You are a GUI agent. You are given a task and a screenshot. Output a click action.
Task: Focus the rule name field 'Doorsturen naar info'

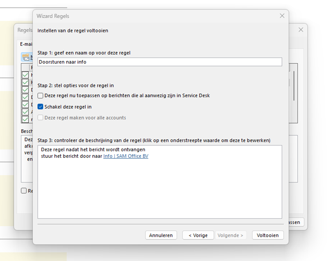click(x=159, y=62)
